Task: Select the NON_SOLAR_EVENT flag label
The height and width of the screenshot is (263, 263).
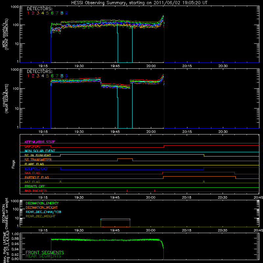Action: (40, 151)
